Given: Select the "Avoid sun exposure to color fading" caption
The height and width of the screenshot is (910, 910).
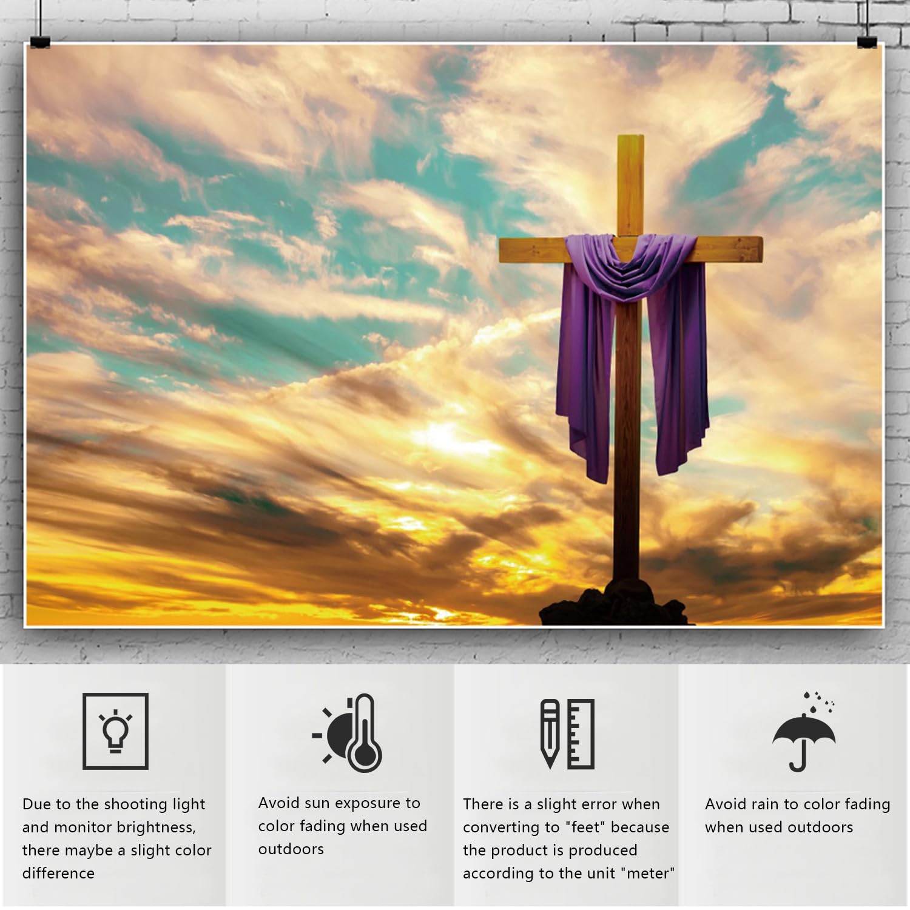Looking at the screenshot, I should point(343,826).
